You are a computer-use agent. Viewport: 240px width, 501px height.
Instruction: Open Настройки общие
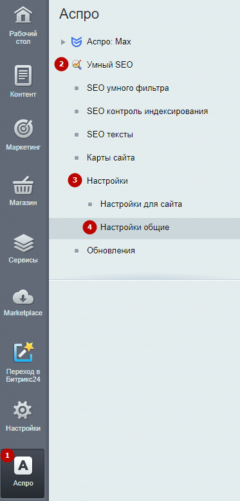click(135, 228)
